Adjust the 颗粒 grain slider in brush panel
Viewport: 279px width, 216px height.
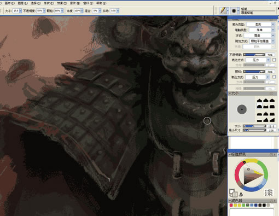point(254,72)
